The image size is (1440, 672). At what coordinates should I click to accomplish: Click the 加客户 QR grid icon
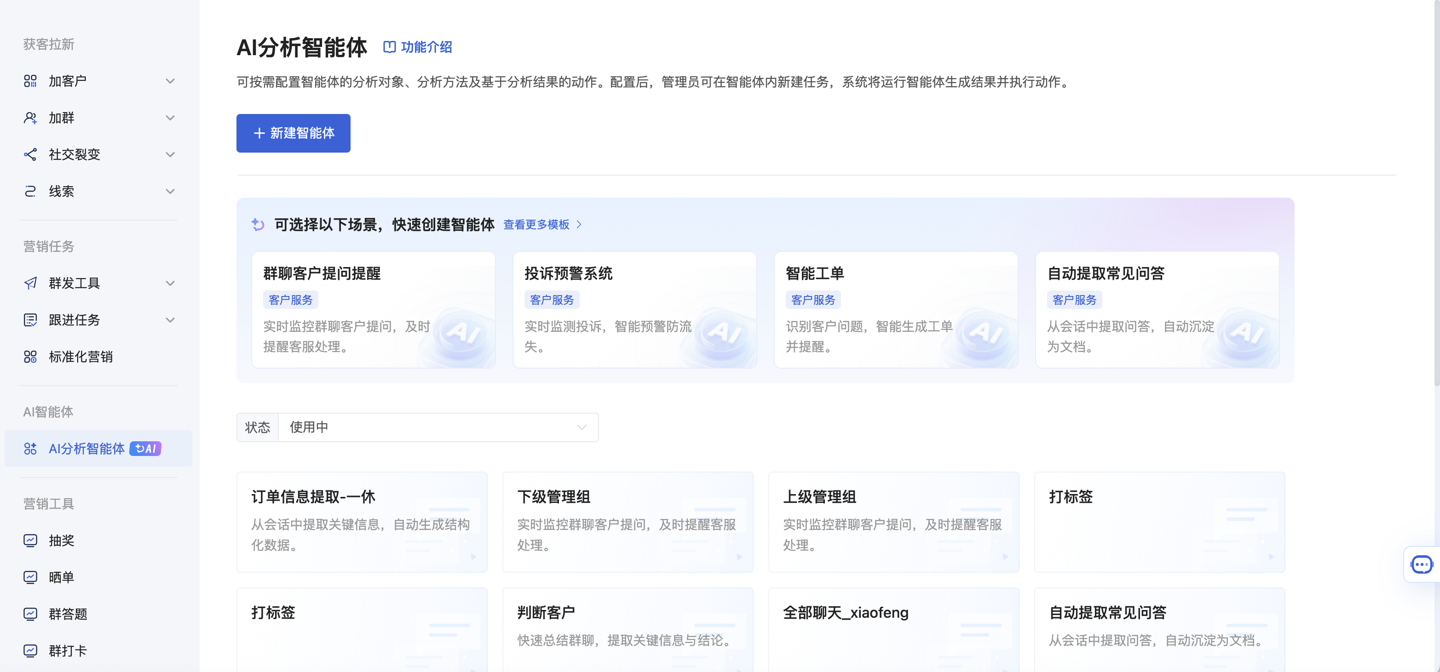tap(30, 81)
